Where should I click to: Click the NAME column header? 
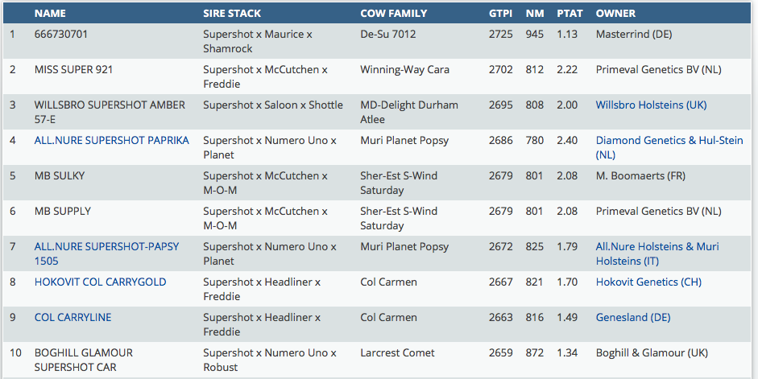click(50, 14)
